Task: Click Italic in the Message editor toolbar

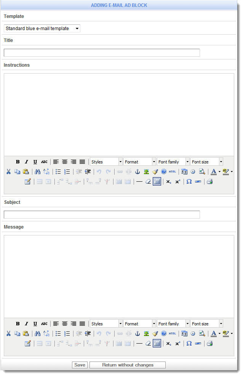Action: [26, 324]
